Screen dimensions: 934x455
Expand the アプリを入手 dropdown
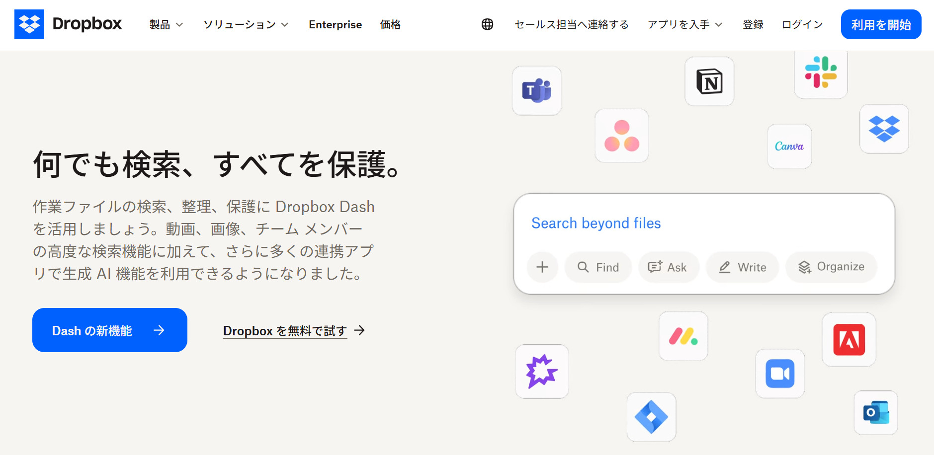[685, 24]
